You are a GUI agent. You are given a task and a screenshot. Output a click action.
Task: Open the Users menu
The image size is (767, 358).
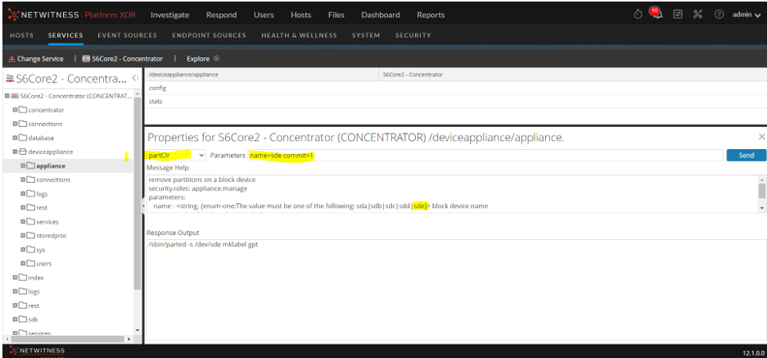[264, 16]
